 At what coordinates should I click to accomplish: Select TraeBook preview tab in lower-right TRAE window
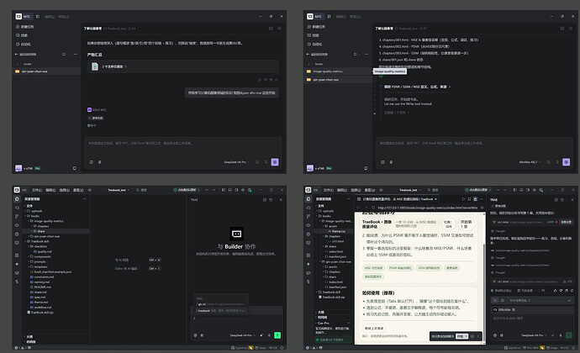click(x=397, y=199)
